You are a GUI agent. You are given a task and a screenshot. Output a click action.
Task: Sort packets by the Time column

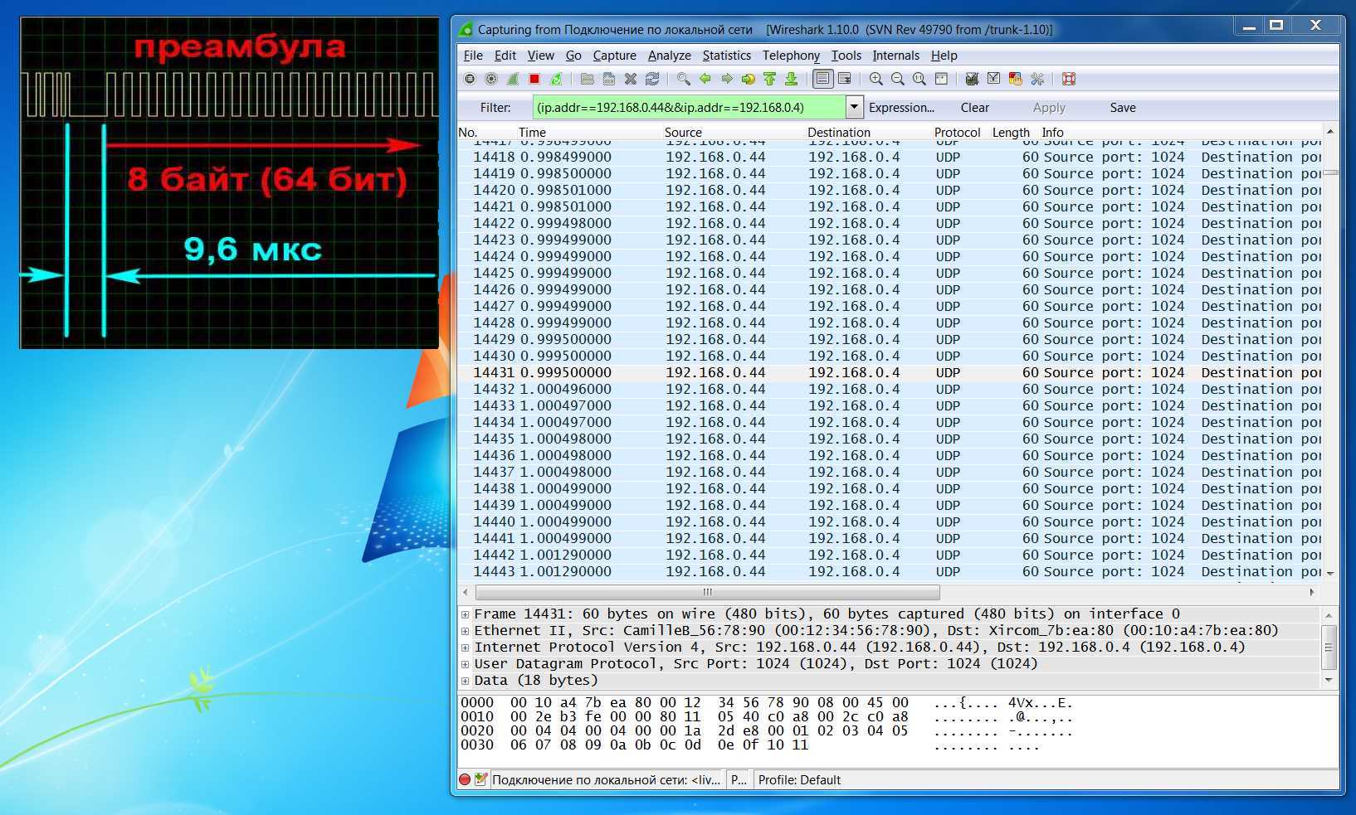tap(533, 133)
